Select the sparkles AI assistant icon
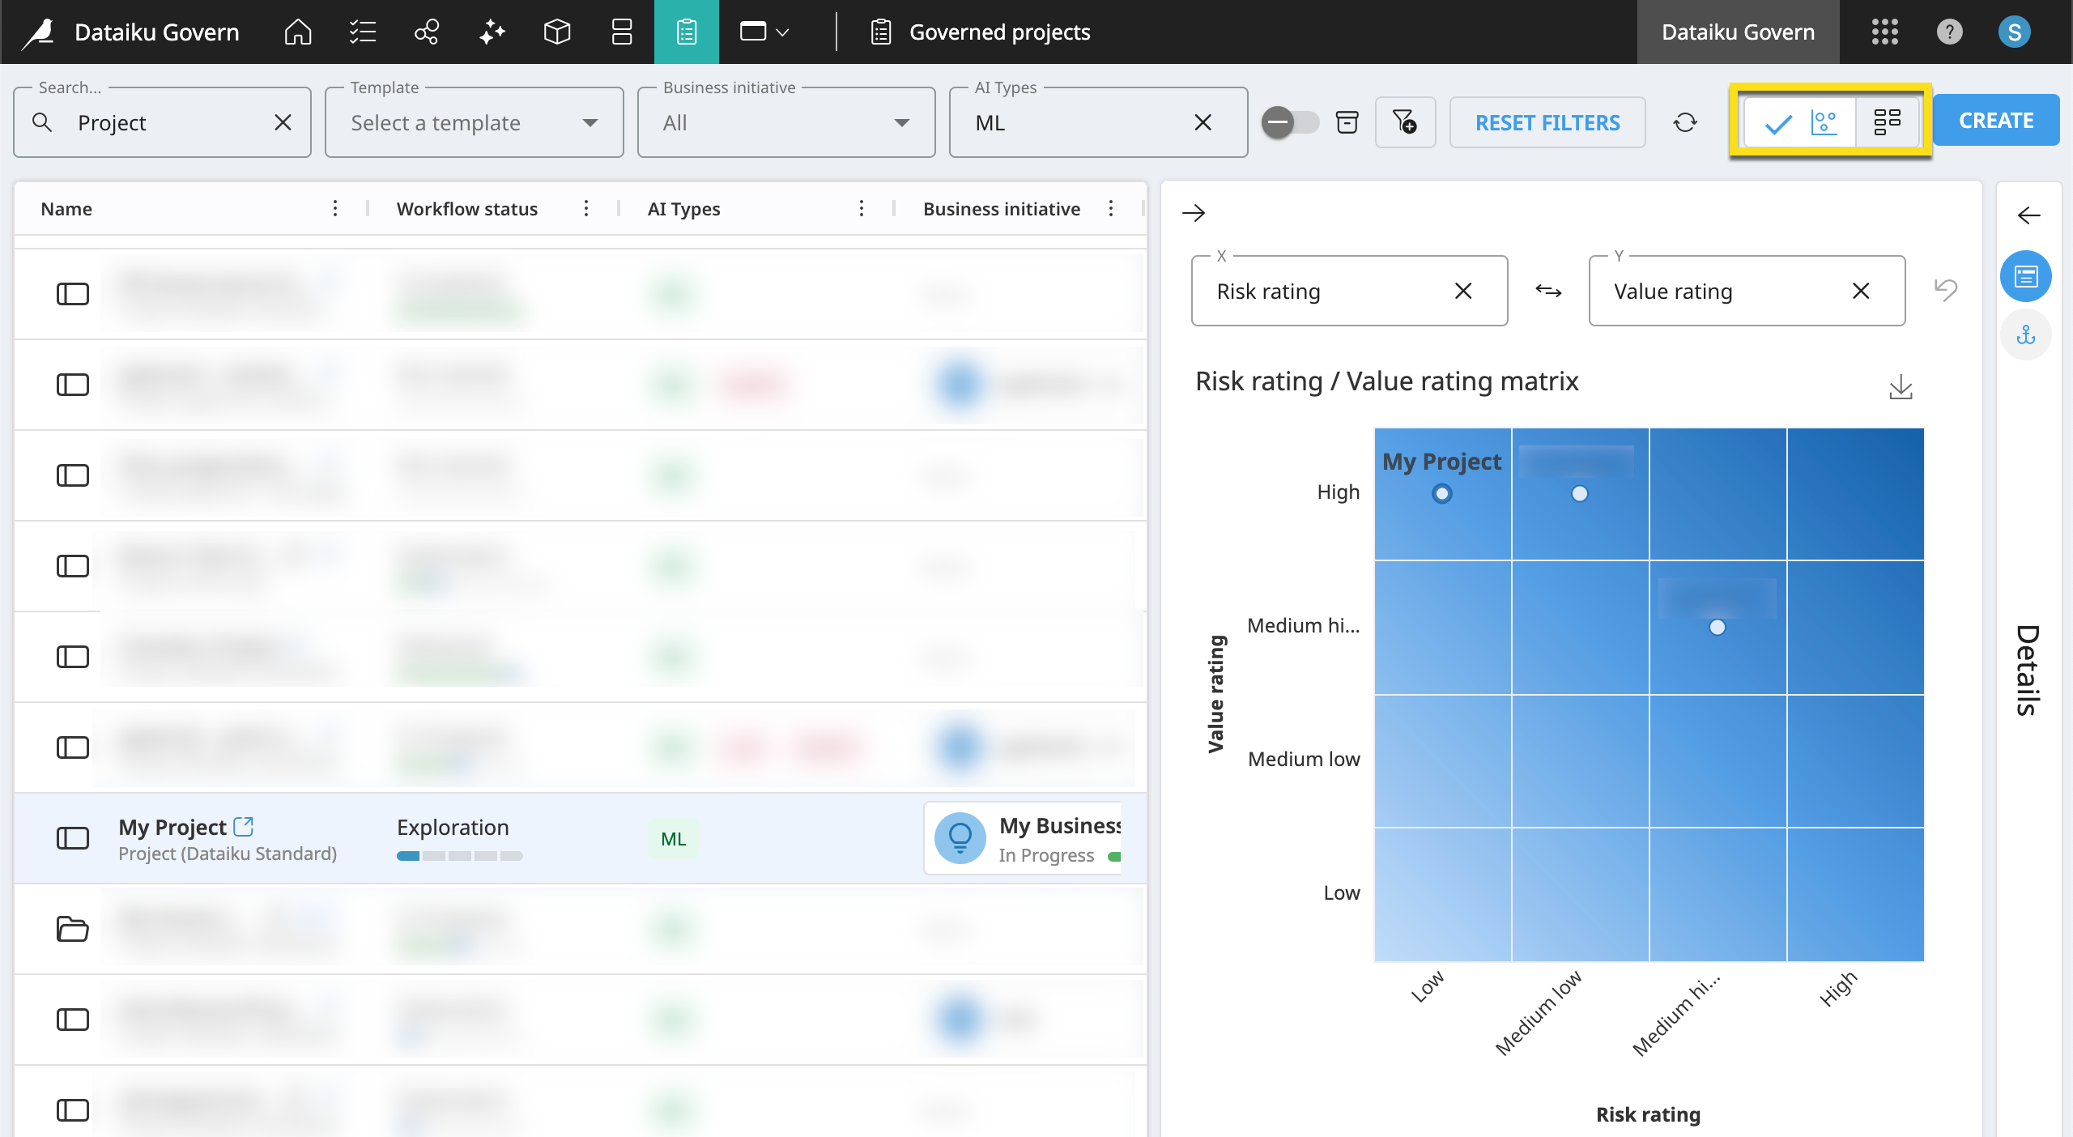This screenshot has width=2073, height=1137. point(492,32)
